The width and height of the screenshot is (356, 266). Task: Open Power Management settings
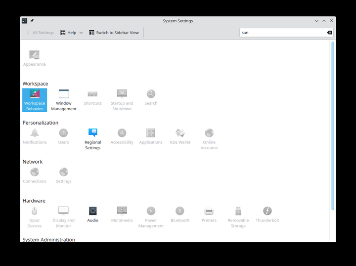click(x=151, y=217)
